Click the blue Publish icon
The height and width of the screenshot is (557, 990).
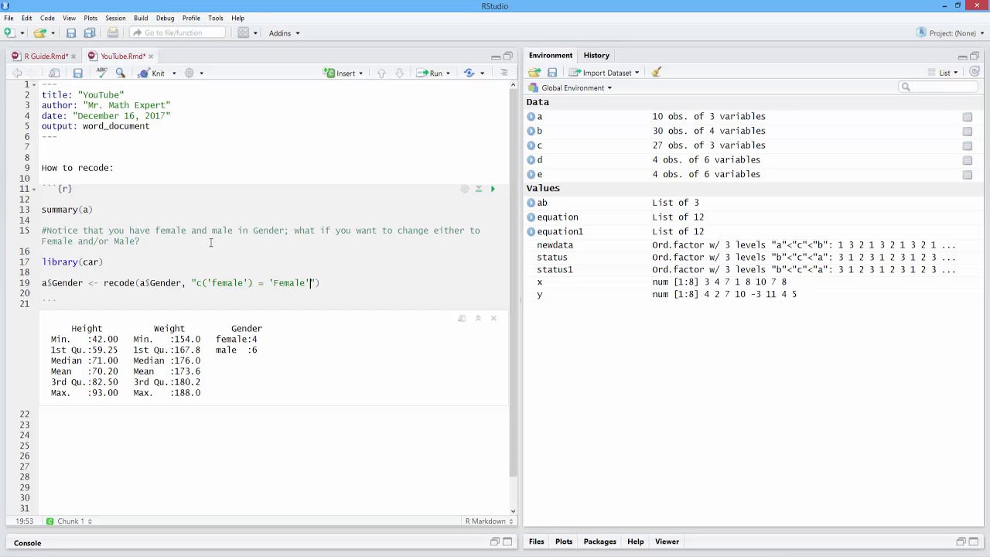469,73
